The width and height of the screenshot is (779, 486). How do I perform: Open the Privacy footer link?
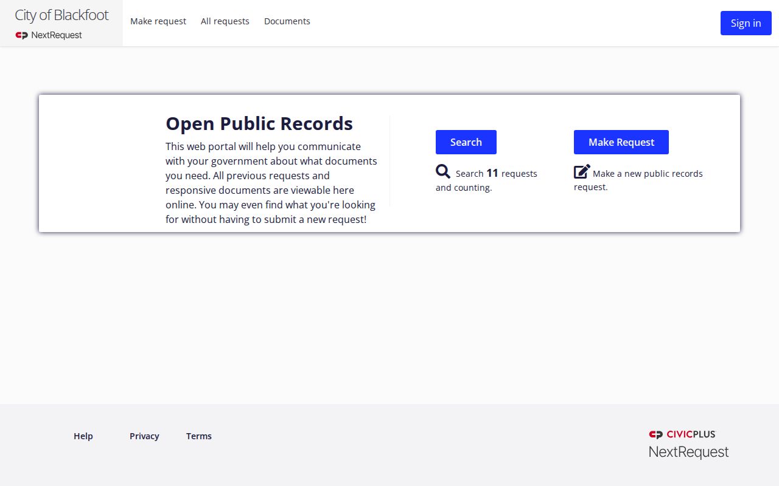pos(144,436)
